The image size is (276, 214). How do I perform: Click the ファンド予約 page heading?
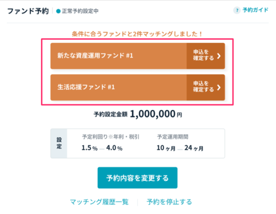point(28,11)
